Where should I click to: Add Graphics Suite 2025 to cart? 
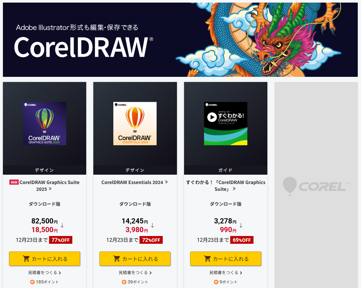[x=45, y=259]
